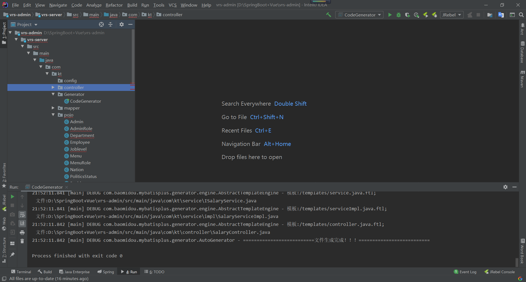The height and width of the screenshot is (282, 526).
Task: Run CodeGenerator with Coverage shield icon
Action: tap(407, 15)
